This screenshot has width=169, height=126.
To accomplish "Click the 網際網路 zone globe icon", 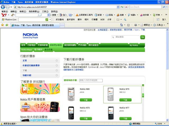I will (130, 124).
